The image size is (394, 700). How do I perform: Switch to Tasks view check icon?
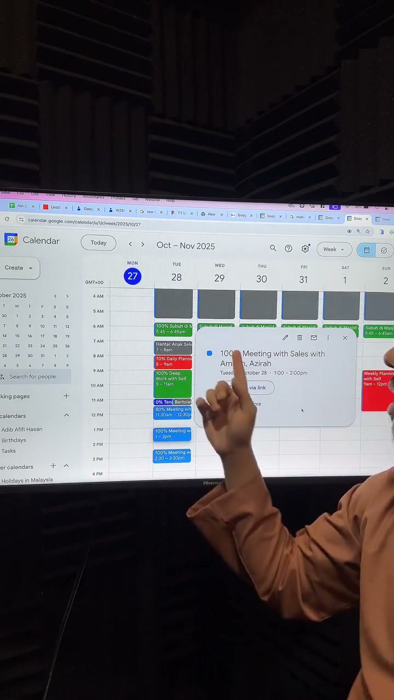point(384,250)
